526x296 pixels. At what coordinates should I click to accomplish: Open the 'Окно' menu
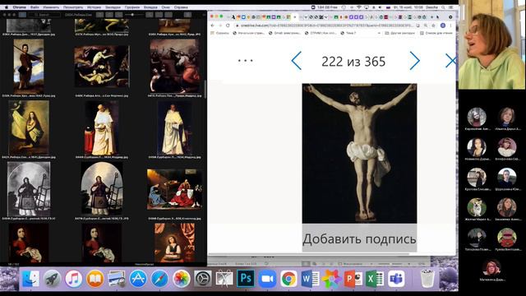[x=165, y=7]
